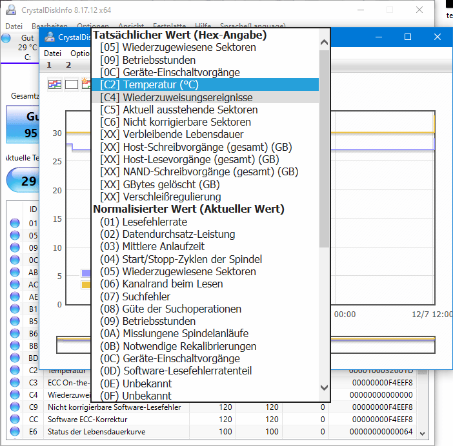Screen dimensions: 453x446
Task: Click the graph reset icon with orange spark
Action: point(86,84)
